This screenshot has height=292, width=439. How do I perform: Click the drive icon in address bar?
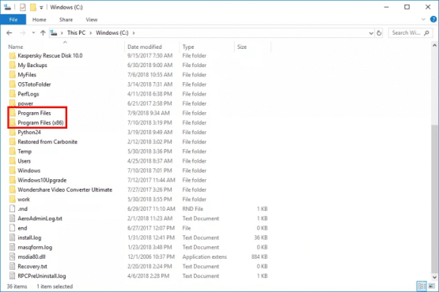coord(54,33)
